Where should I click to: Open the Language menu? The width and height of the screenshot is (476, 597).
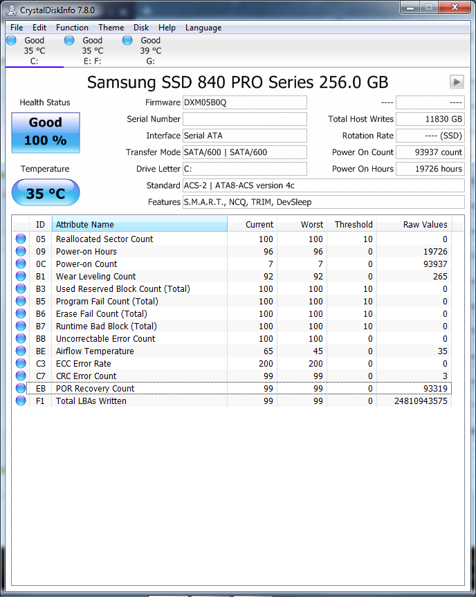point(203,28)
